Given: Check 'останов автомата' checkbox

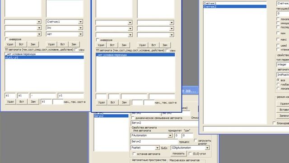Looking at the screenshot, I should [134, 154].
